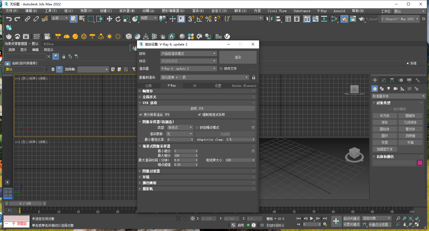
Task: Open the Render Setup teapot icon
Action: [x=344, y=19]
